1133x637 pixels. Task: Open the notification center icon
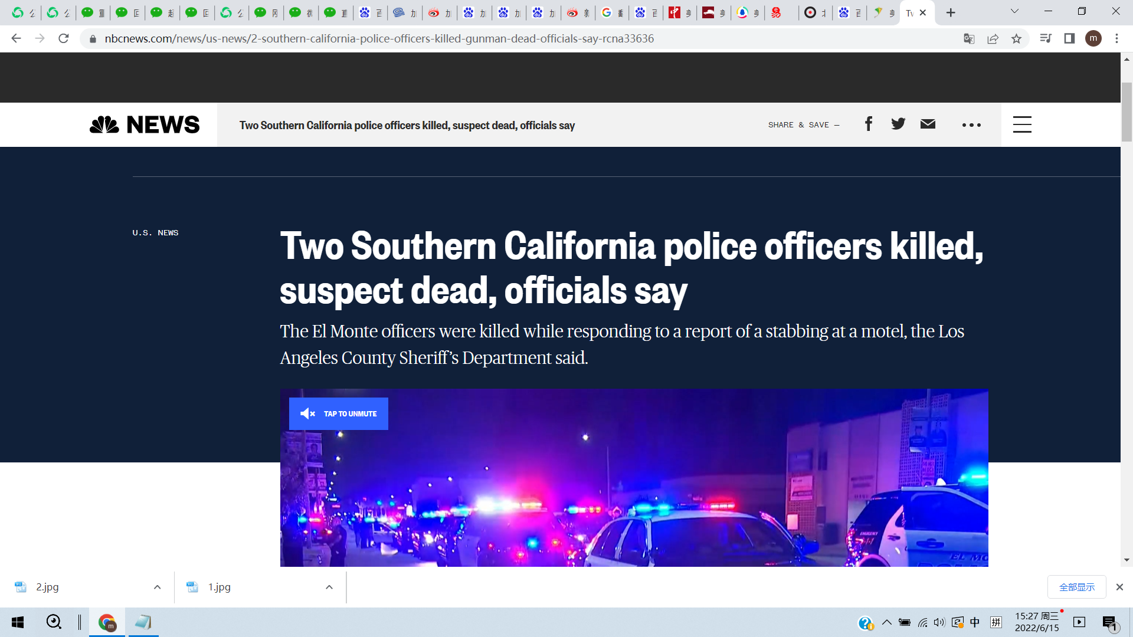1109,622
